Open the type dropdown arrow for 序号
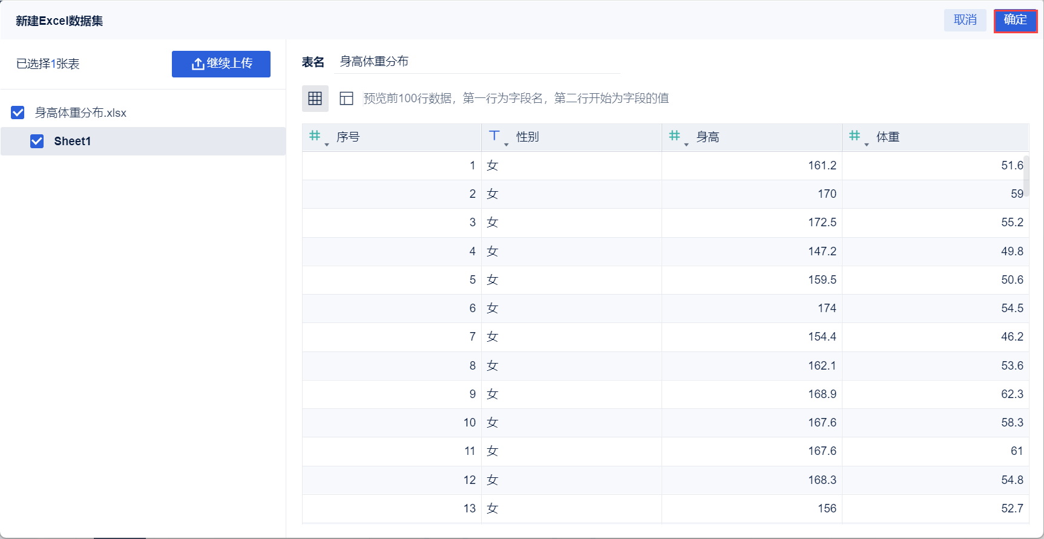 click(327, 145)
